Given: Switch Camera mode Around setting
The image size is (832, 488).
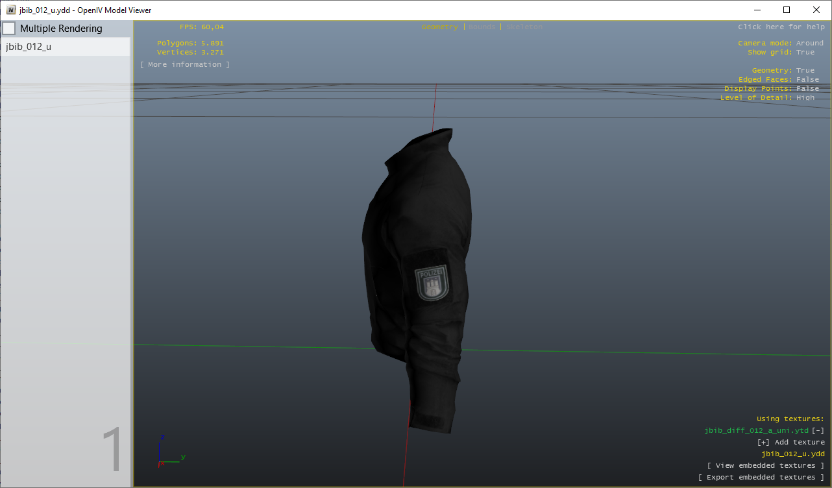Looking at the screenshot, I should [809, 43].
